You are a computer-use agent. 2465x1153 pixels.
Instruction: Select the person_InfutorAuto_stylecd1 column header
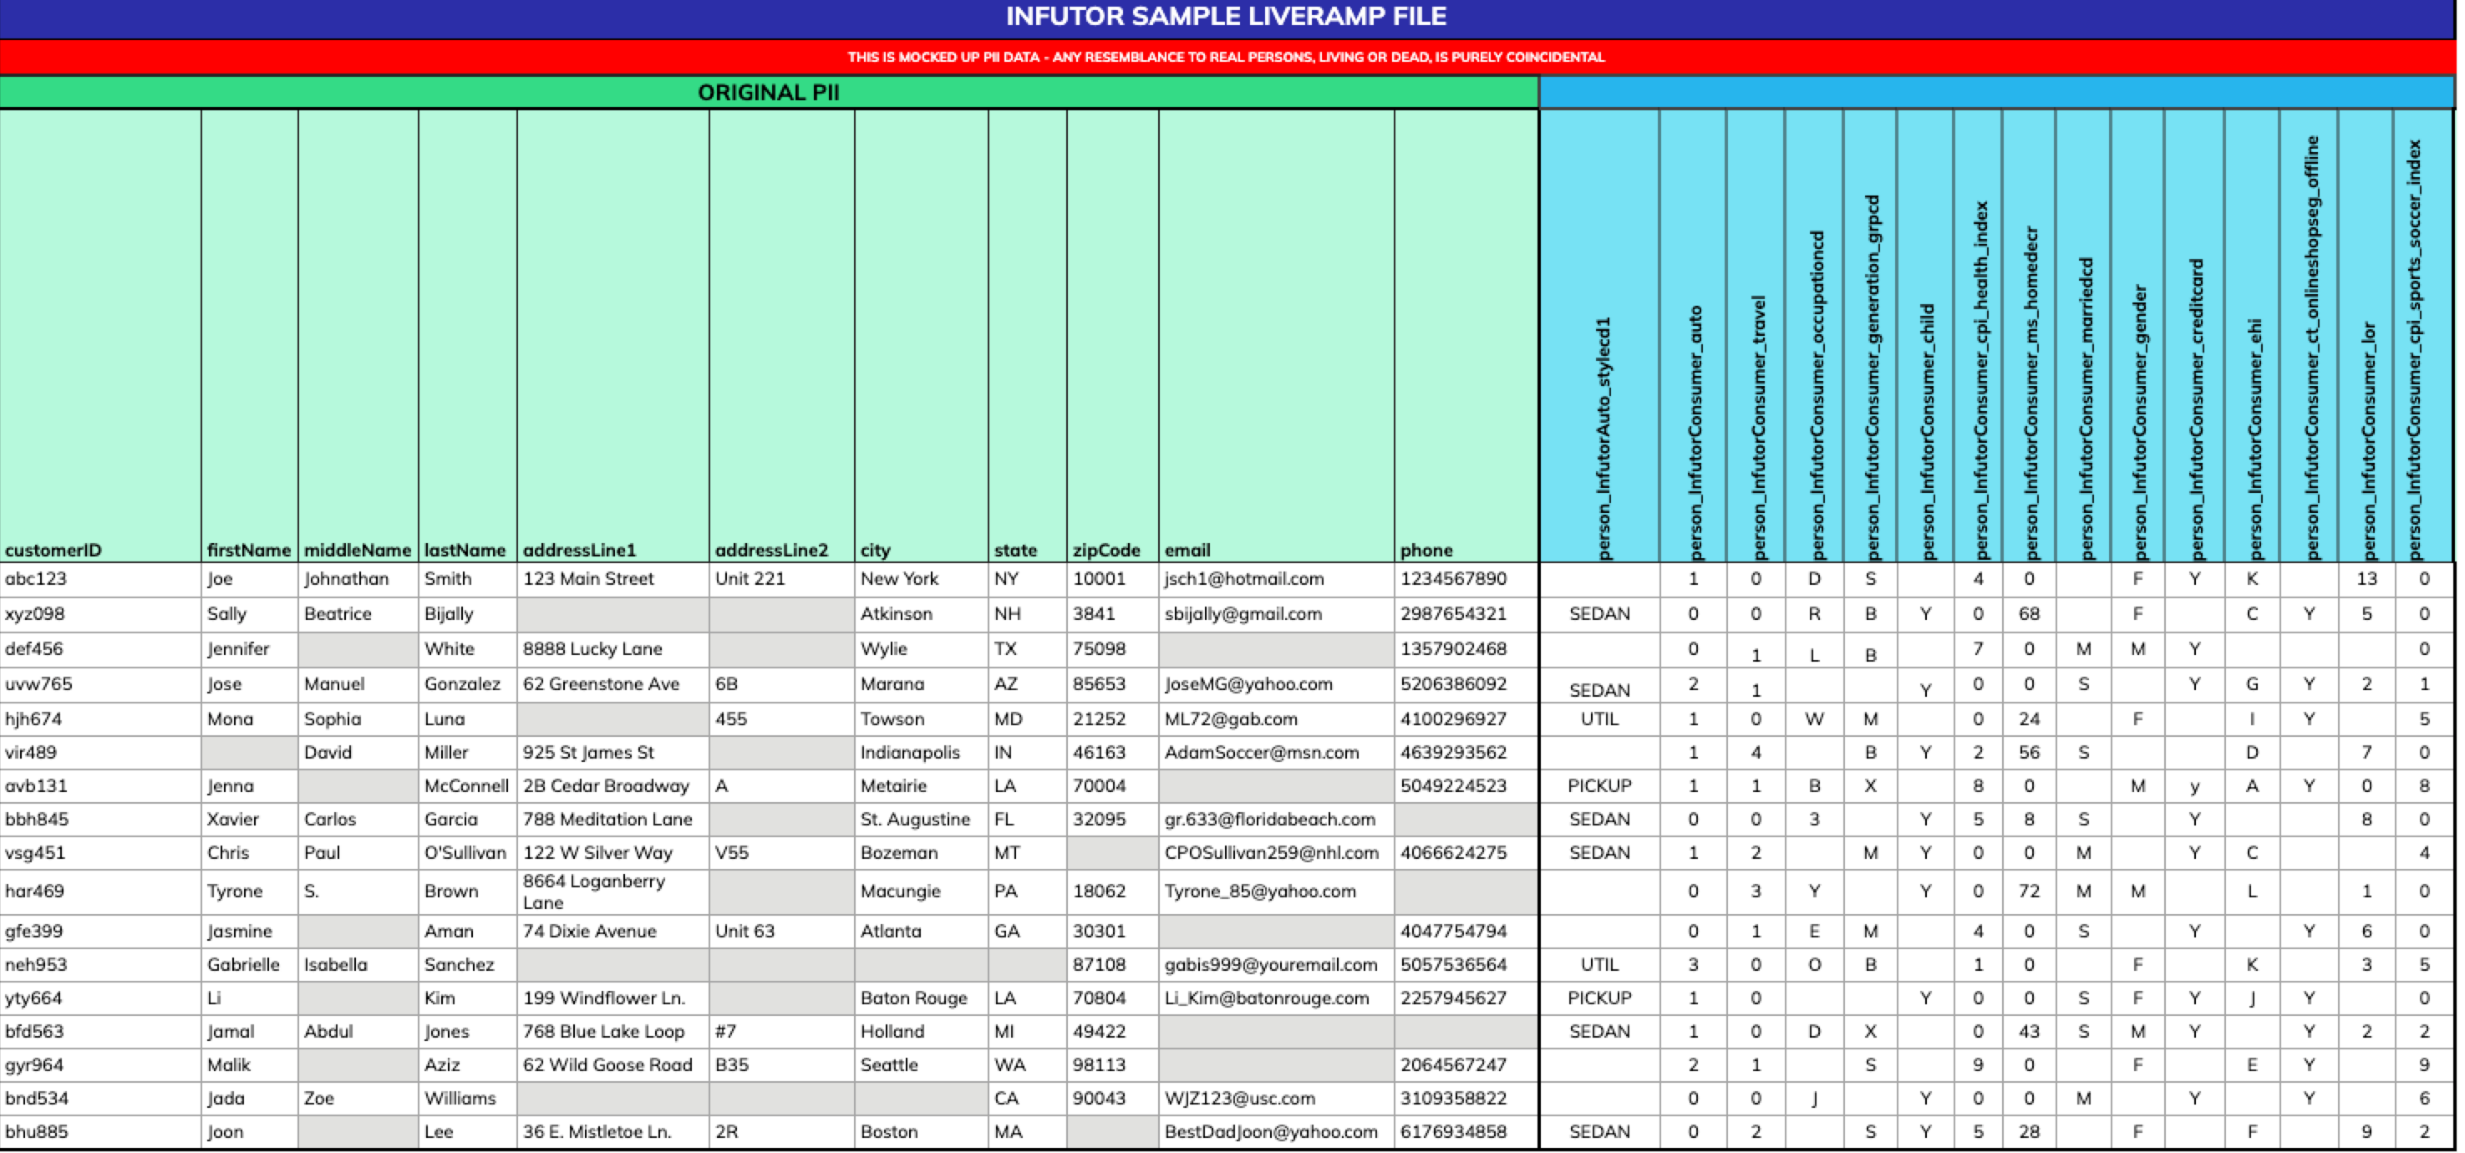1600,336
